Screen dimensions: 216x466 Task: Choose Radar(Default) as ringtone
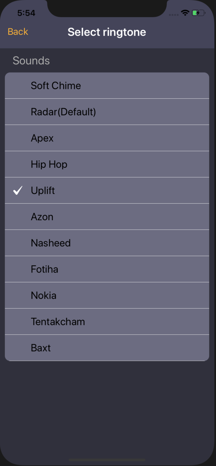pos(107,112)
